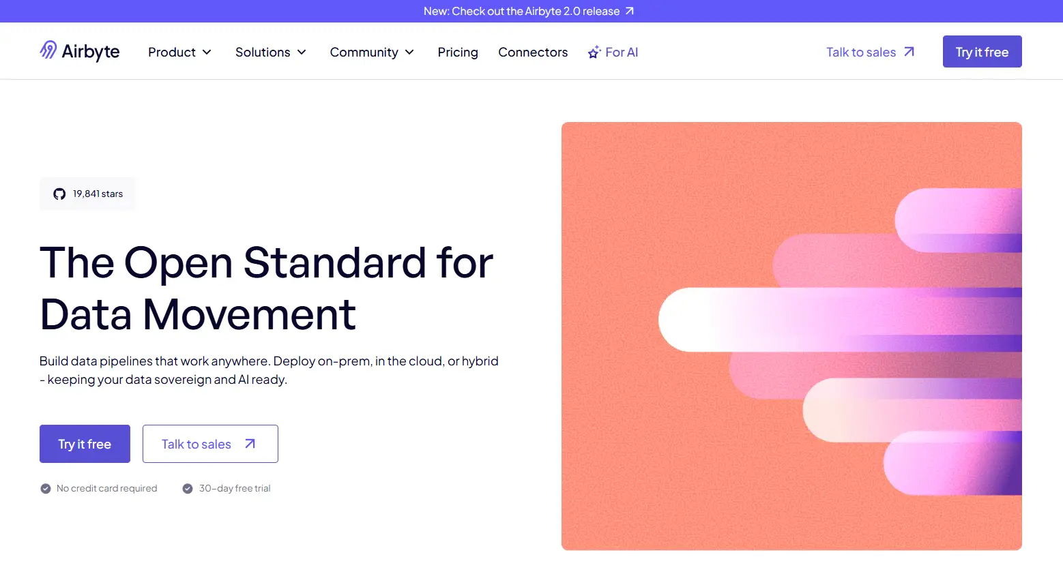Click the checkmark icon beside No credit card required
This screenshot has height=572, width=1063.
(x=46, y=489)
